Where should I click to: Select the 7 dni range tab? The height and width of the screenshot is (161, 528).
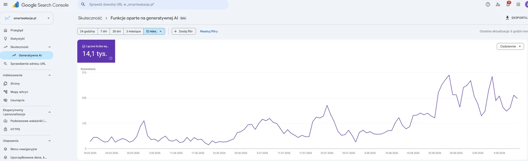(x=104, y=31)
